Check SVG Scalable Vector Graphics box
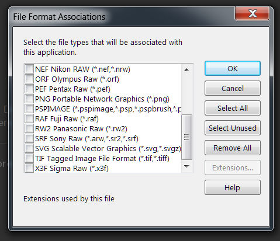The width and height of the screenshot is (280, 241). (29, 148)
